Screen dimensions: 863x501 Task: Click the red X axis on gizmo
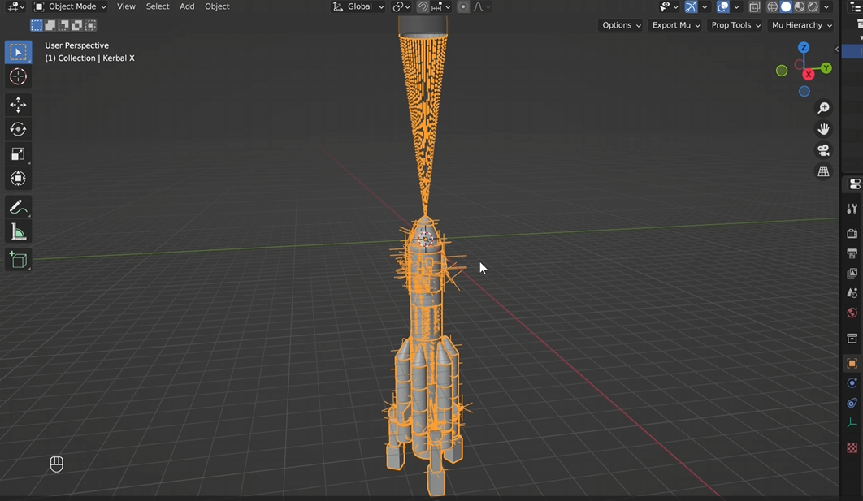808,75
